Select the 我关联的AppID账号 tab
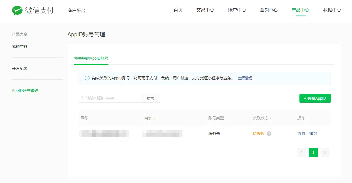 coord(91,59)
